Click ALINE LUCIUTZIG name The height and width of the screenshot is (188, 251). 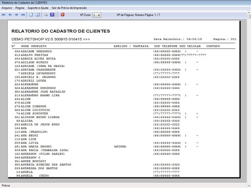click(x=35, y=110)
